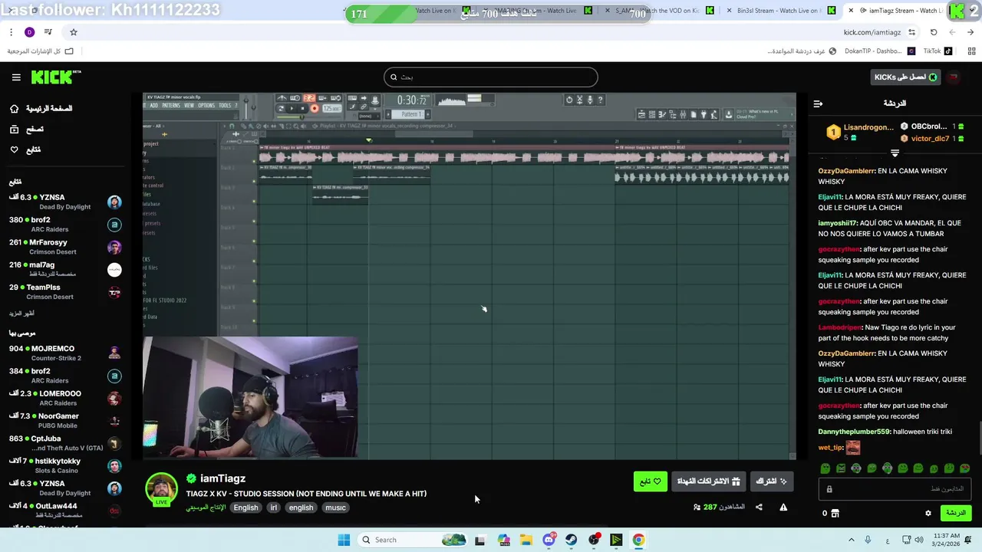Click the Kick search field
The image size is (982, 552).
(x=491, y=77)
